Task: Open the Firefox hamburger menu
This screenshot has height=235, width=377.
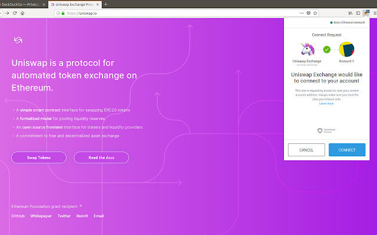Action: 375,13
